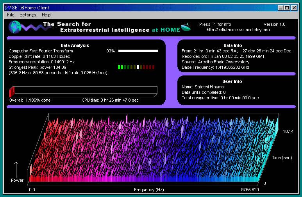Click 'Doppler drift rate: 0.1183 Hz/sec'

coord(39,56)
